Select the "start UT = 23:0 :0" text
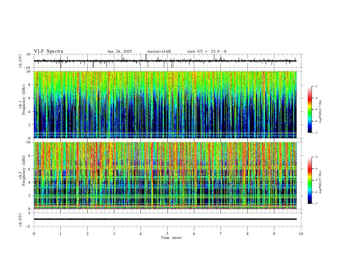The width and height of the screenshot is (339, 262). [x=207, y=51]
